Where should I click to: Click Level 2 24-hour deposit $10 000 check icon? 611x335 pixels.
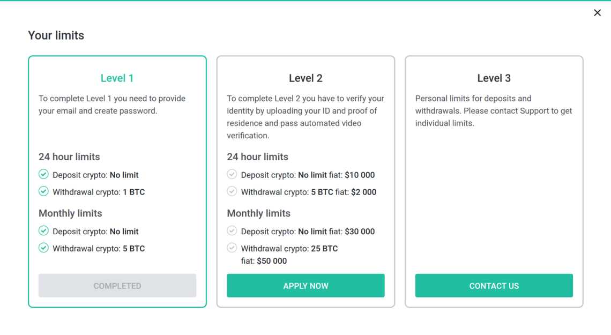[232, 175]
